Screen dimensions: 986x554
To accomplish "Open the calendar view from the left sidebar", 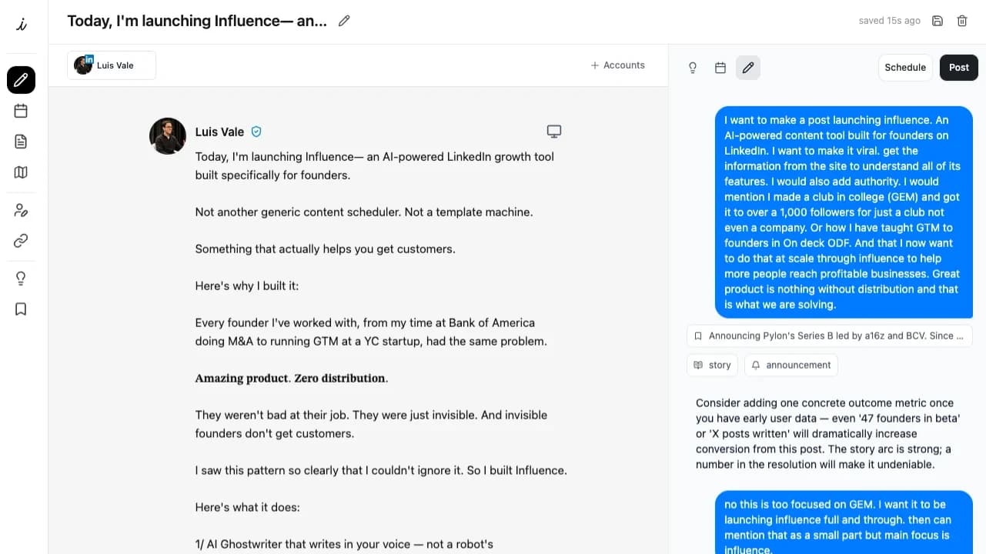I will coord(21,111).
